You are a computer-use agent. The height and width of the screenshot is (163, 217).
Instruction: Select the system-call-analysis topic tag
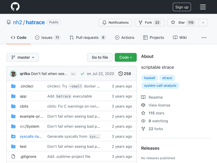coord(160,86)
